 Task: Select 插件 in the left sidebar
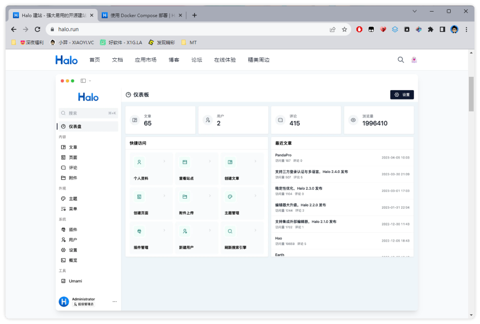(73, 230)
